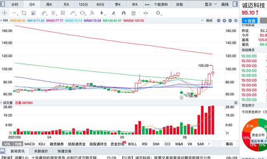Switch to the 周K tab

tap(49, 5)
